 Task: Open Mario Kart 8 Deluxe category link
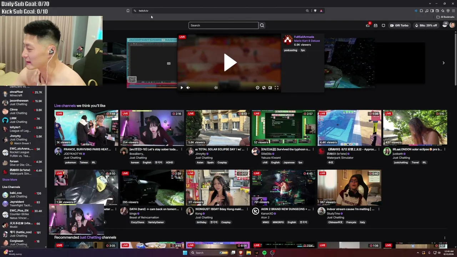click(307, 41)
